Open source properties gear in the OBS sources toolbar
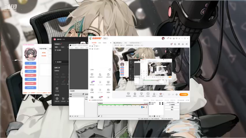The width and height of the screenshot is (246, 138). [155, 116]
